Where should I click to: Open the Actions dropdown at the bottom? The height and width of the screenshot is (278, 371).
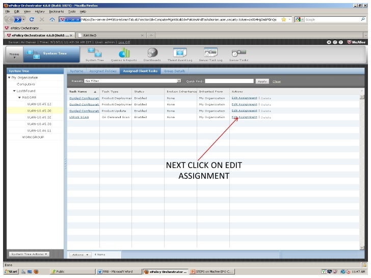tap(80, 255)
